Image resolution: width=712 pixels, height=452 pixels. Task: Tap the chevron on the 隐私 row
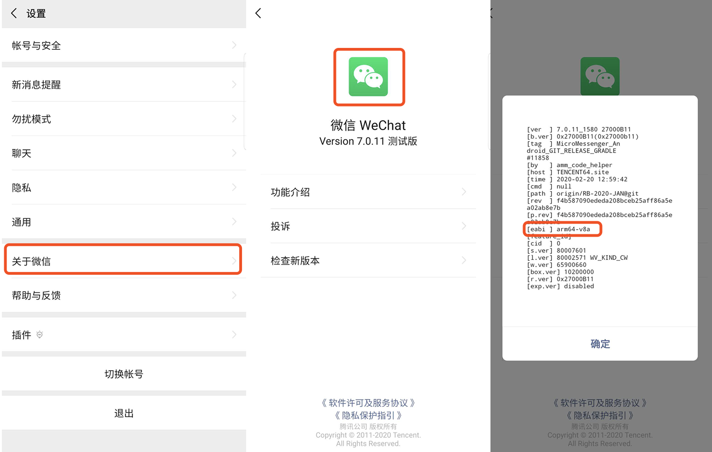point(234,187)
